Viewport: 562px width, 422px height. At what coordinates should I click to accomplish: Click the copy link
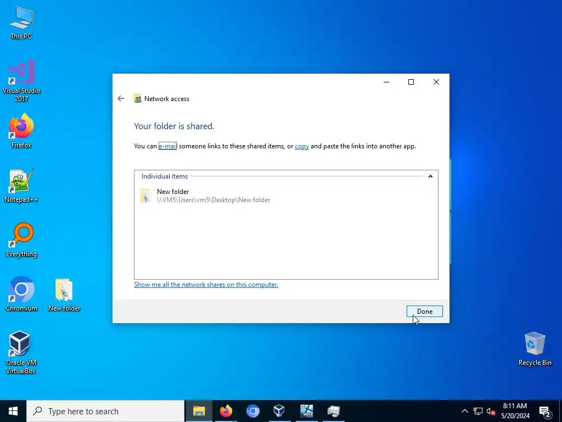coord(302,146)
